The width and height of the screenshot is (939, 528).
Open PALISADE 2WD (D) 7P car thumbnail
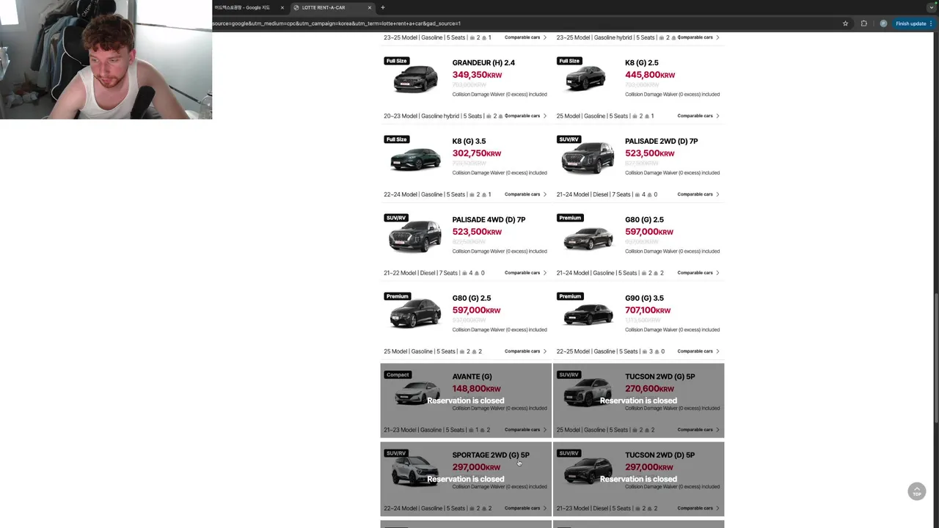[x=588, y=157]
